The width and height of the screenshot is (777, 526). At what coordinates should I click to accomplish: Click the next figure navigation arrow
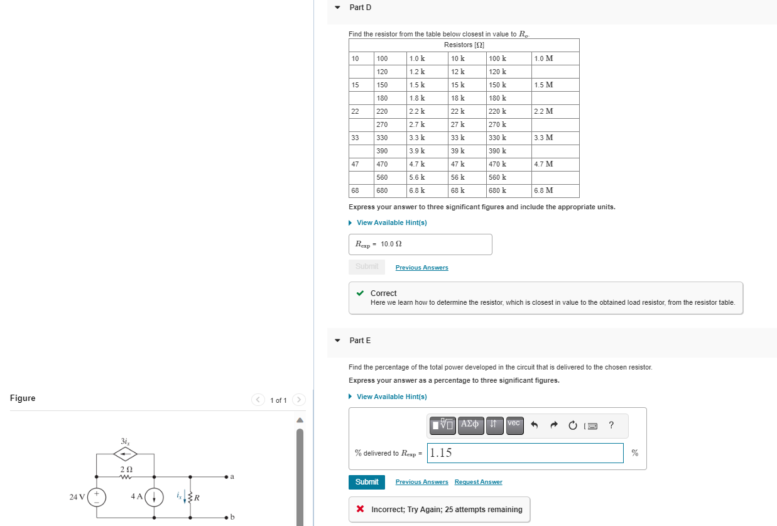(x=298, y=399)
